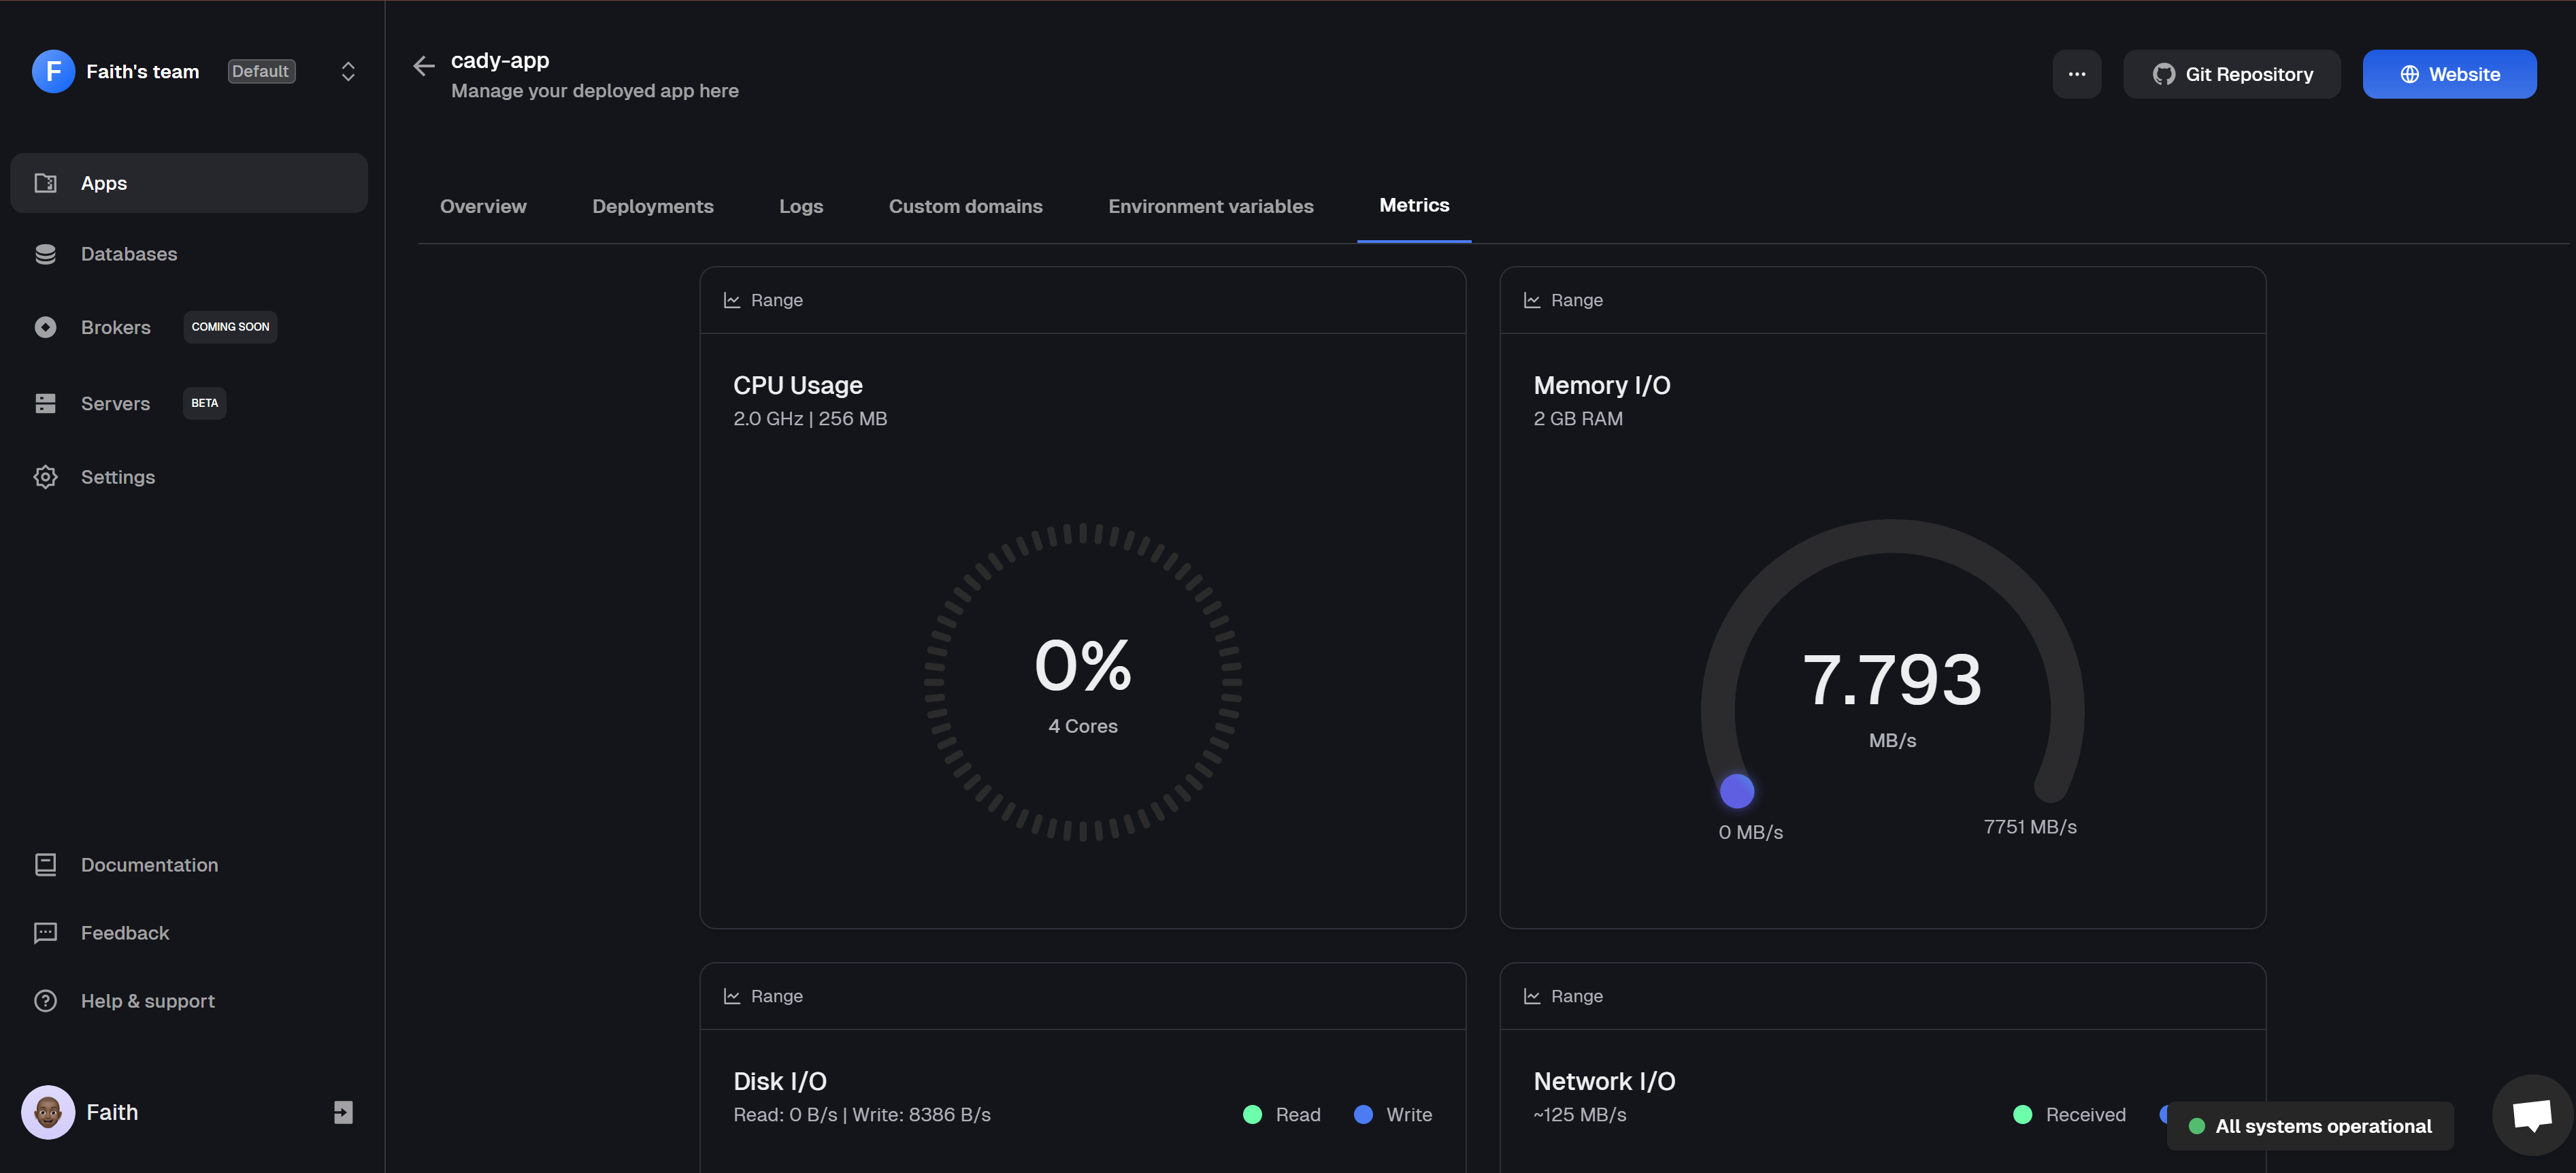Click the Memory I/O gauge indicator dot
Viewport: 2576px width, 1173px height.
[1736, 791]
